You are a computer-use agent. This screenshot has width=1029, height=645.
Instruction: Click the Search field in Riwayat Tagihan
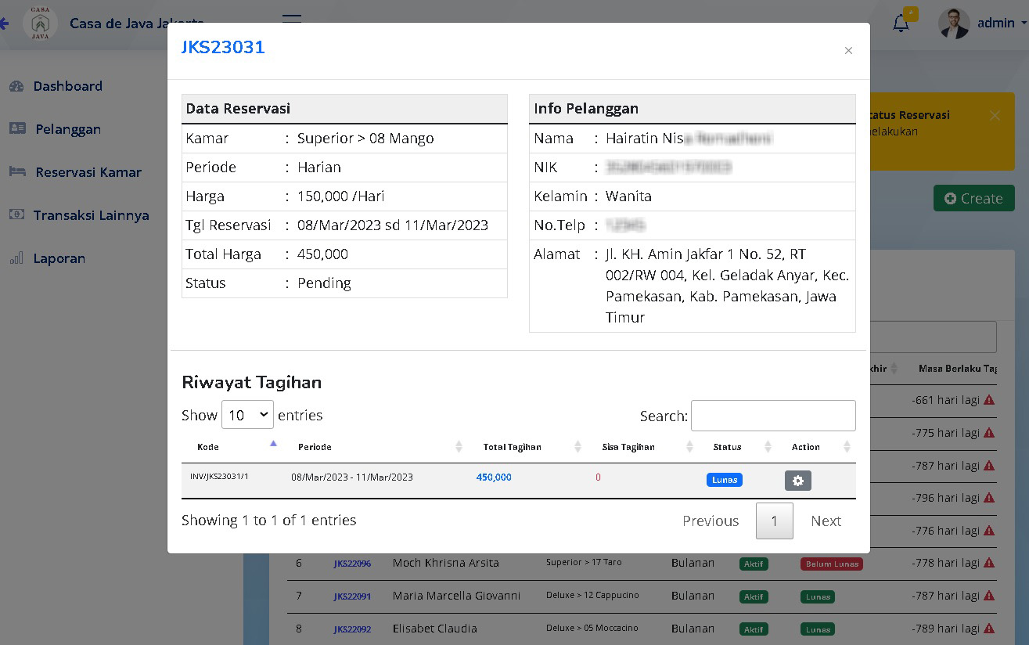pos(773,416)
